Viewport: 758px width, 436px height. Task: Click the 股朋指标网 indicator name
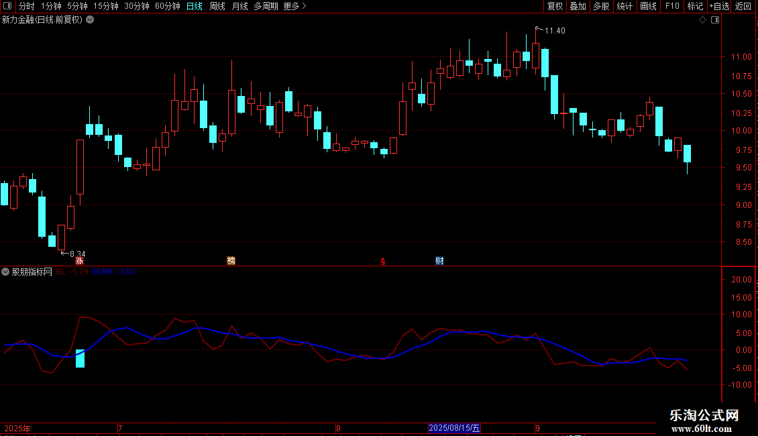pos(32,272)
